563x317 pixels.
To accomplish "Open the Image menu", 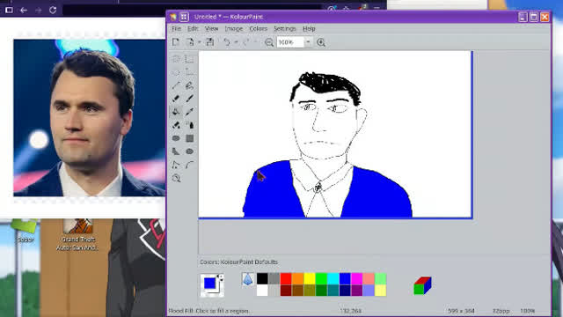I will [234, 28].
